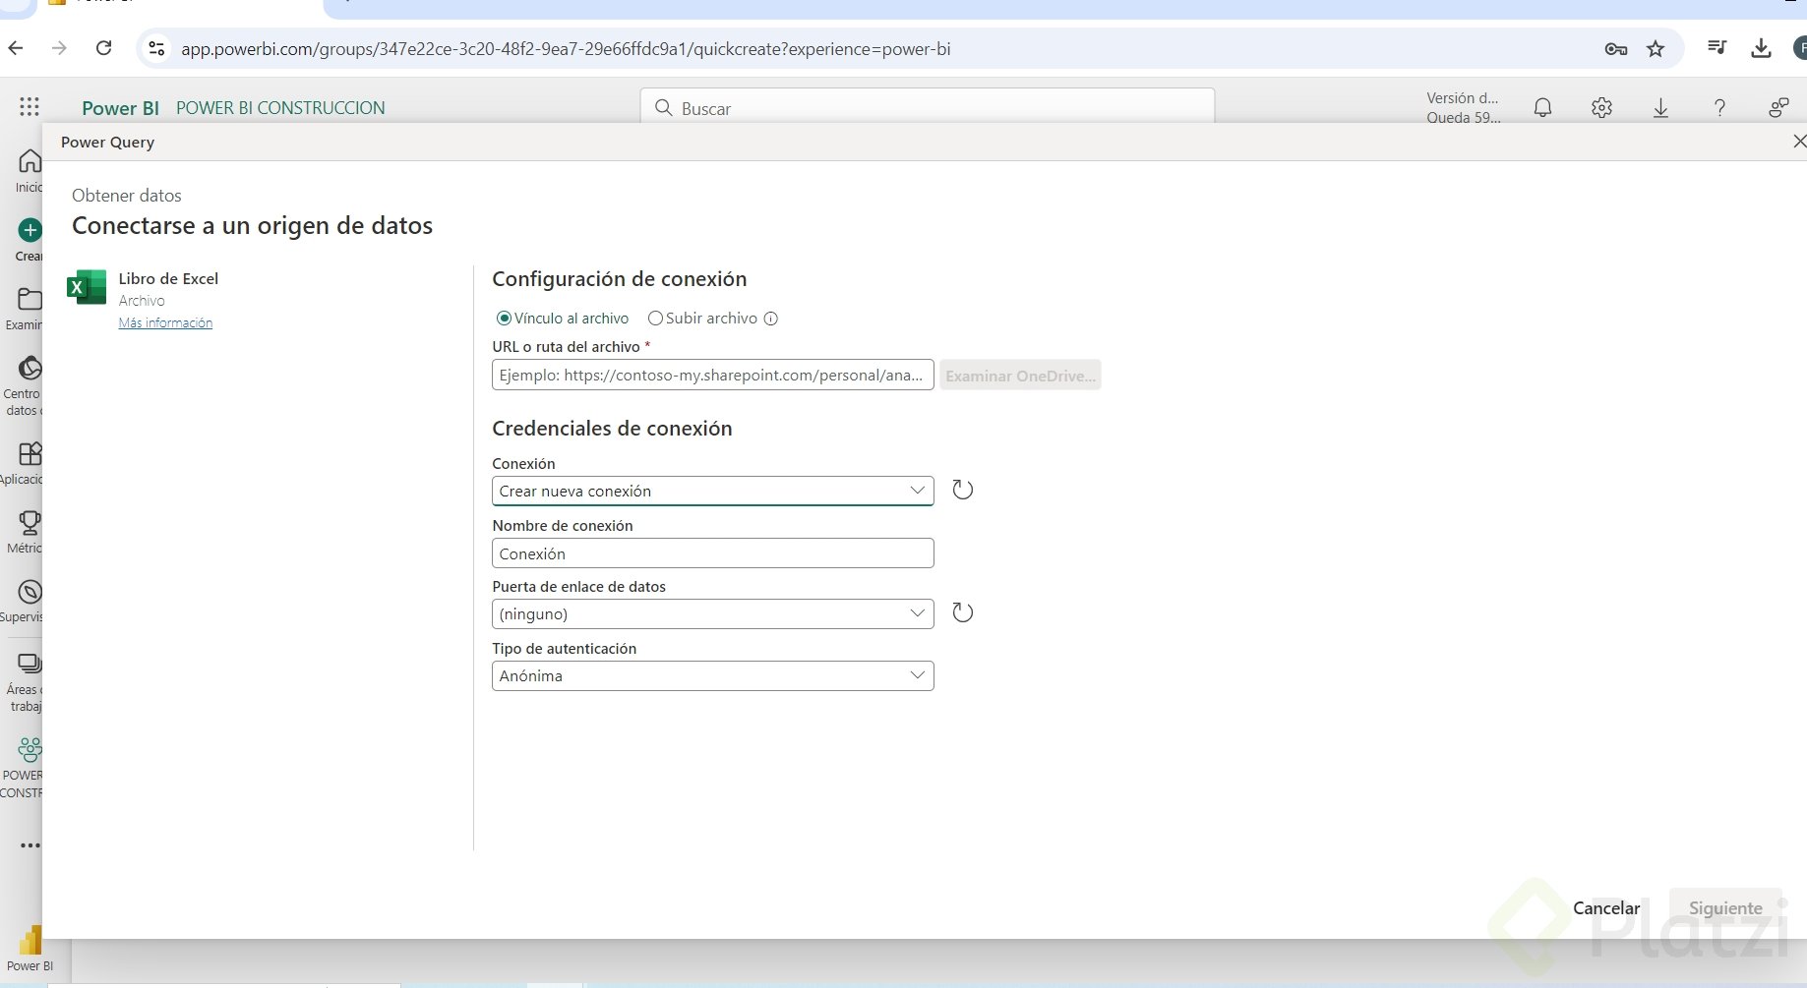Viewport: 1807px width, 988px height.
Task: Open the browser media control icon
Action: (x=1717, y=48)
